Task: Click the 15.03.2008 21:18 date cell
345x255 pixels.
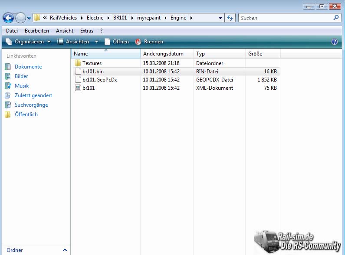Action: click(161, 63)
